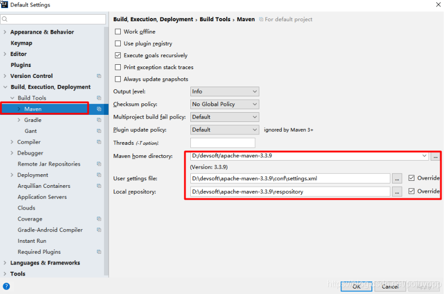447x294 pixels.
Task: Collapse the Build Tools node
Action: coord(13,98)
